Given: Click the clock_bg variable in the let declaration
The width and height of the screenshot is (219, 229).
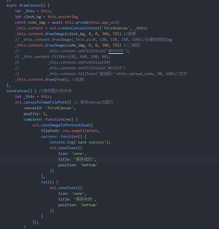Looking at the screenshot, I should pos(32,17).
